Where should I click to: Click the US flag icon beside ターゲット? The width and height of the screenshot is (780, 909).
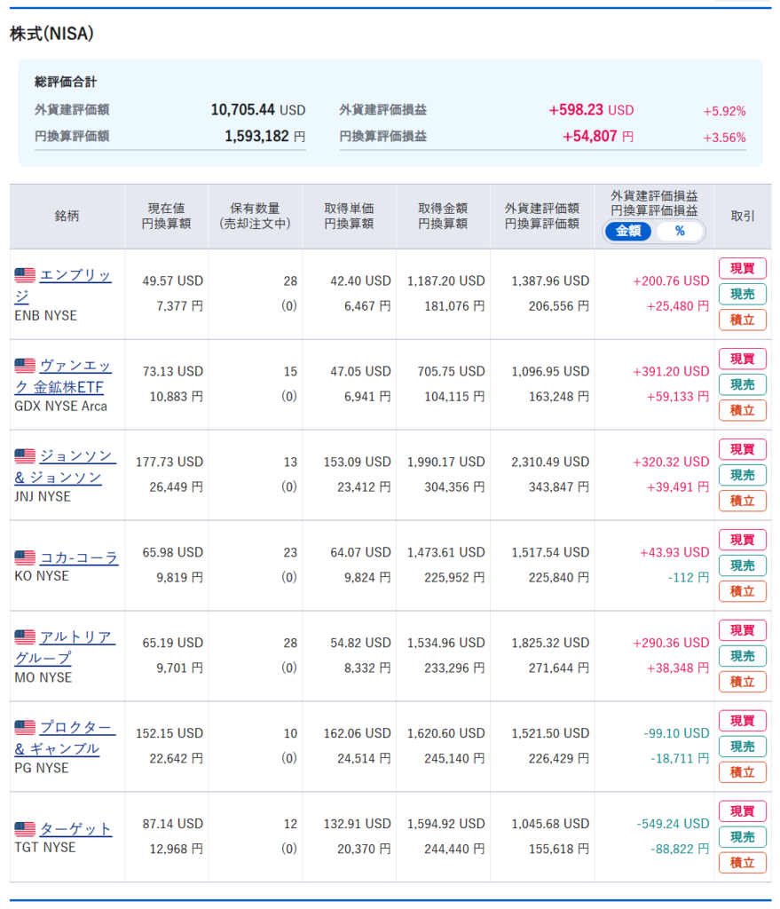[x=25, y=829]
